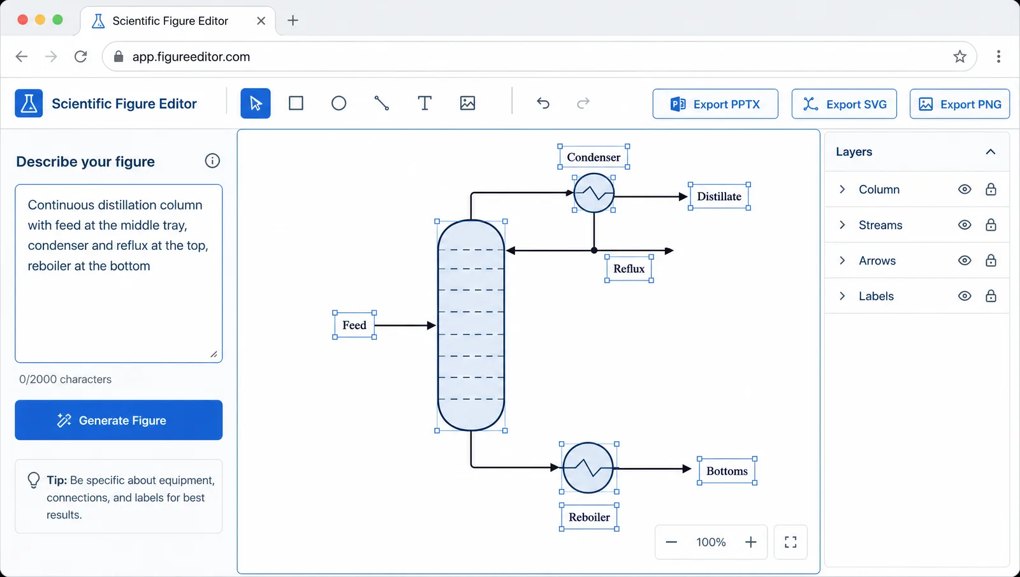Lock the Arrows layer

tap(991, 261)
